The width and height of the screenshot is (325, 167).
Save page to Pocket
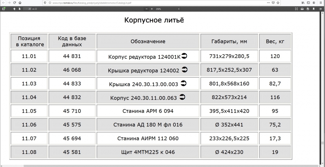click(x=273, y=3)
